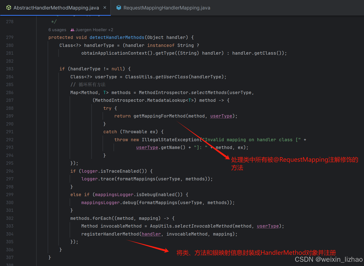The height and width of the screenshot is (266, 364).
Task: Click selectInvocableMethod on line 303
Action: 203,226
